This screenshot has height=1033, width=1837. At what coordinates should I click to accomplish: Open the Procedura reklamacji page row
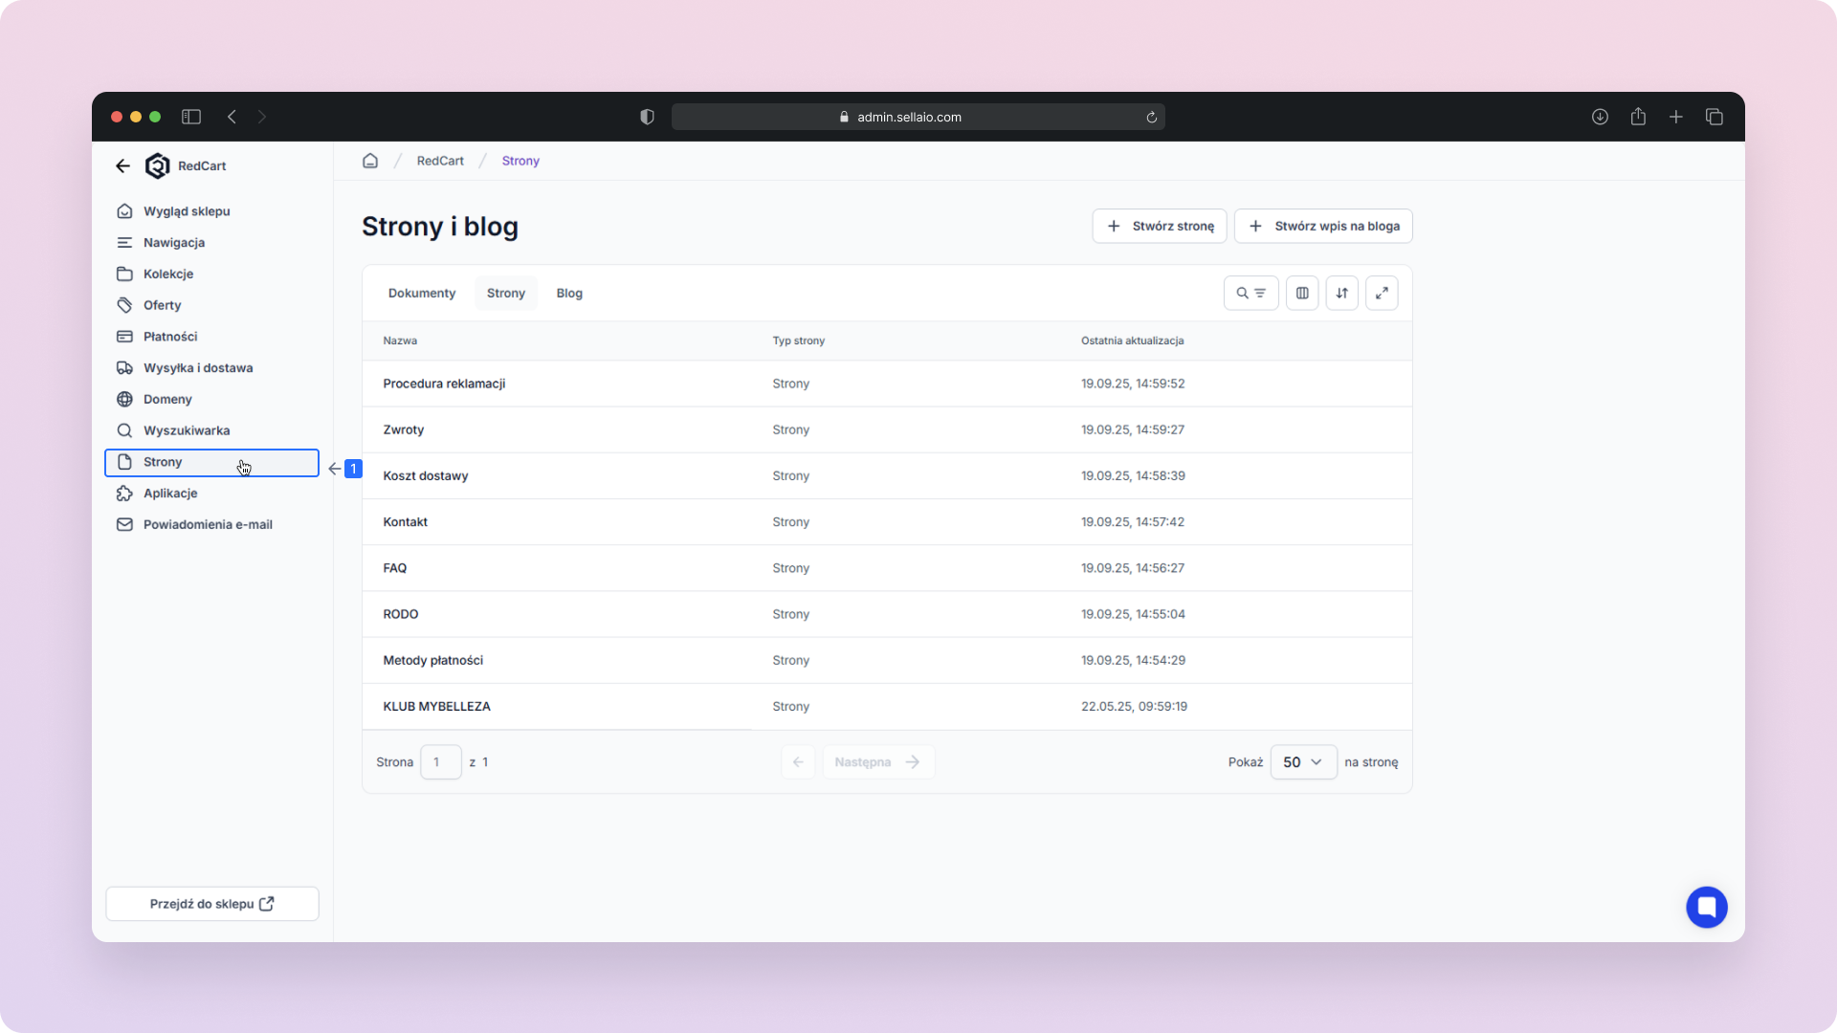point(444,384)
